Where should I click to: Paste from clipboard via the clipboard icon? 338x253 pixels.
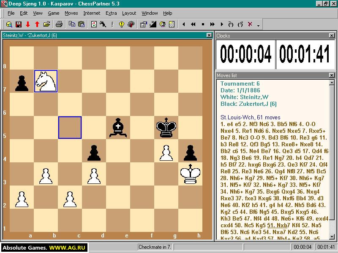(x=81, y=24)
